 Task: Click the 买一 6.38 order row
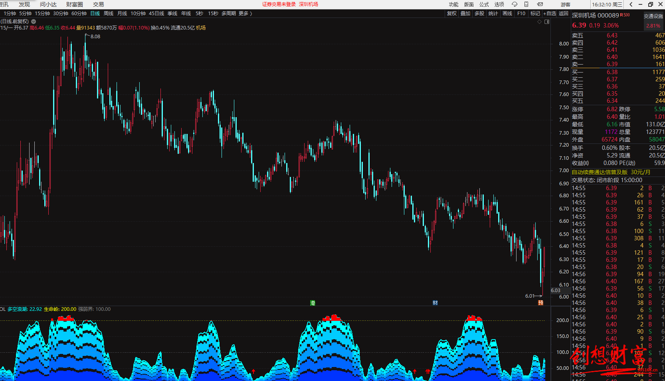pos(618,72)
